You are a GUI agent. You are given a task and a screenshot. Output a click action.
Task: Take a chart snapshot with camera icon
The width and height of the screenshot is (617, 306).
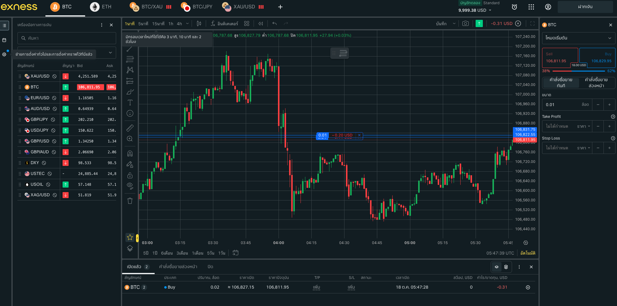(465, 23)
